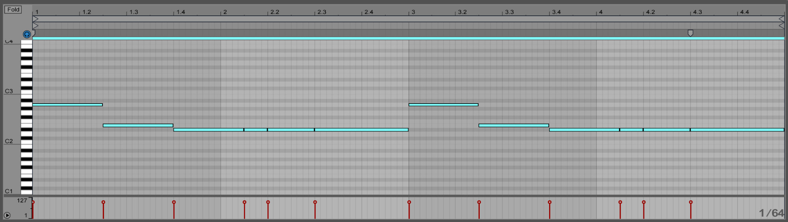Image resolution: width=788 pixels, height=222 pixels.
Task: Click the velocity marker at bar 1
Action: pos(33,202)
